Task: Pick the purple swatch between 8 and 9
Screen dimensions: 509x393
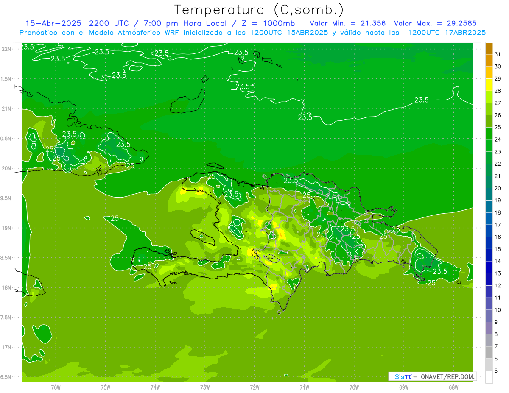Action: click(489, 329)
